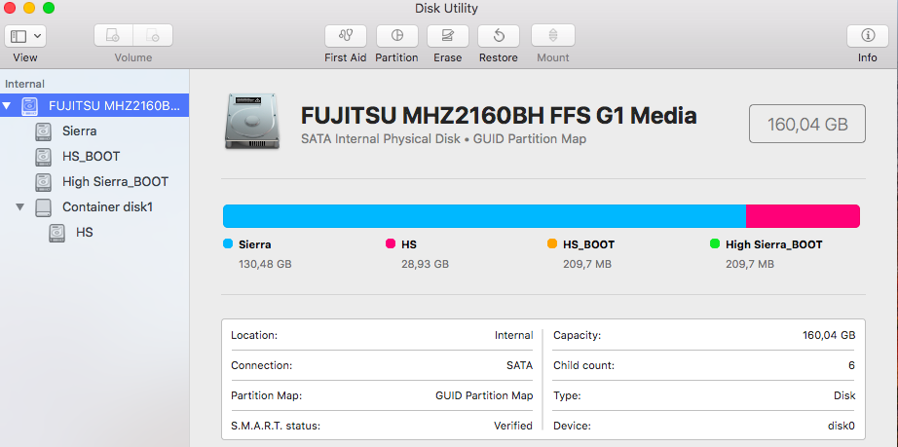
Task: Click the Restore toolbar icon
Action: (x=499, y=36)
